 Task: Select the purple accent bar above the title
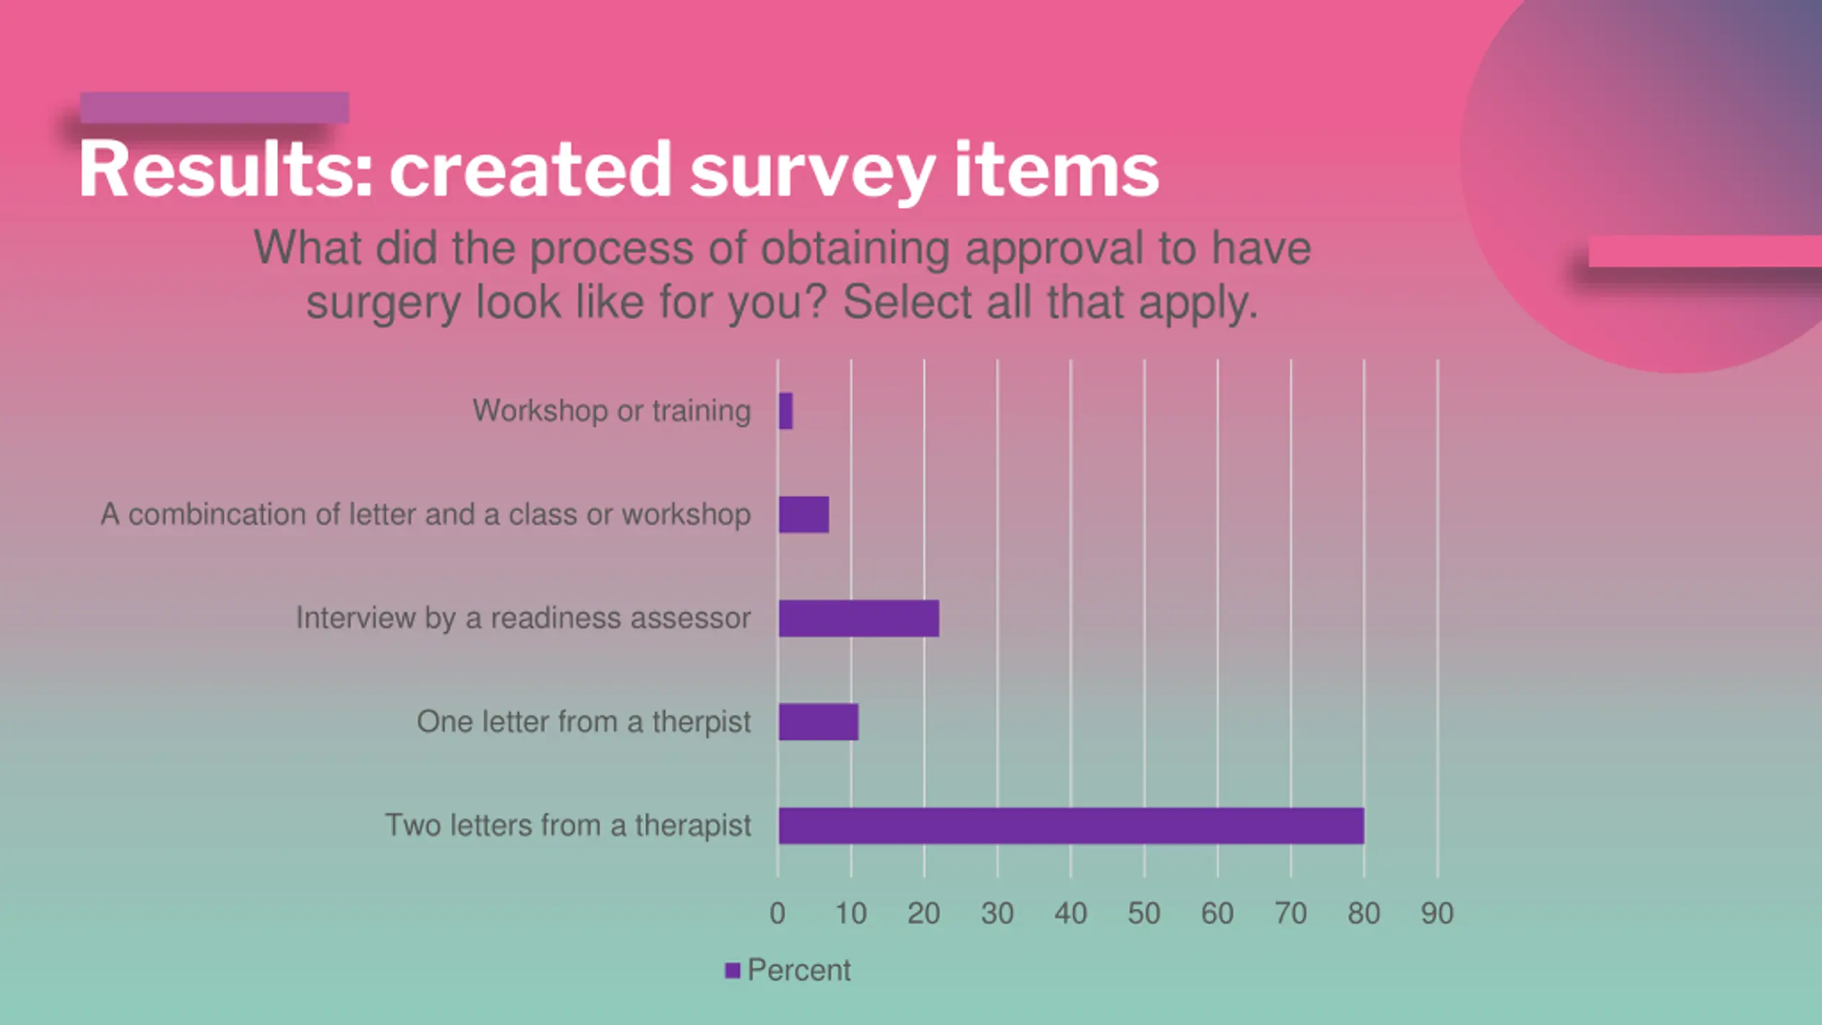coord(214,107)
